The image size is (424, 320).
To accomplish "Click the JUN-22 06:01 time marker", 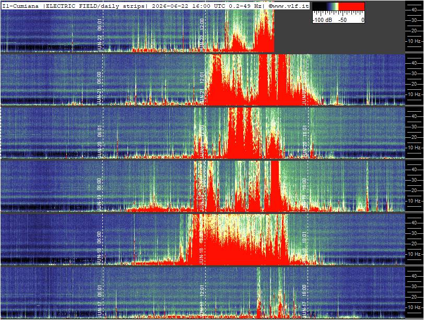I will click(99, 35).
